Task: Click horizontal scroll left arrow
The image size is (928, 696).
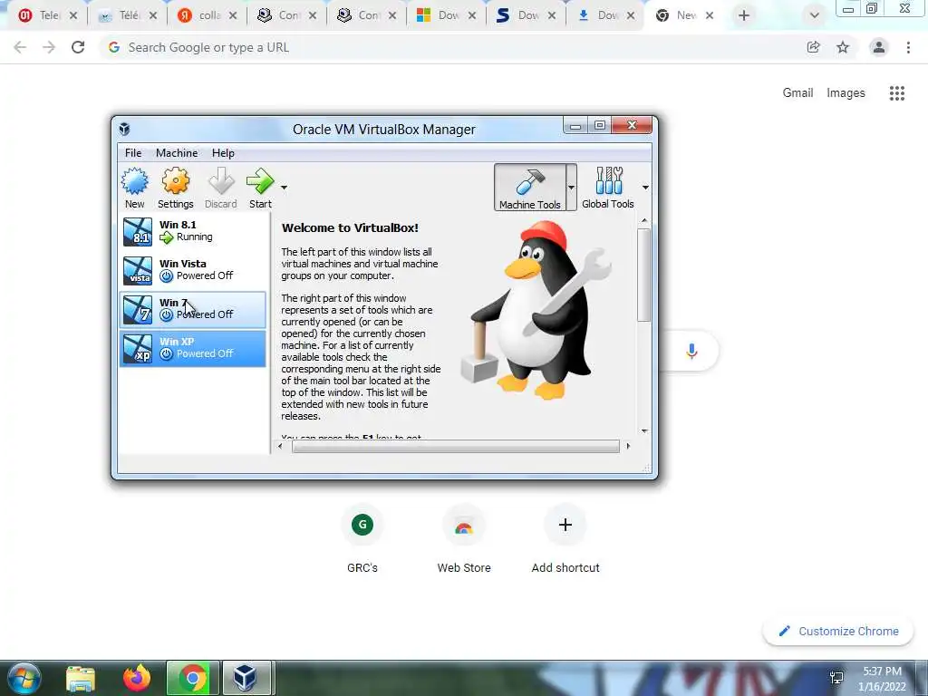Action: click(x=280, y=446)
